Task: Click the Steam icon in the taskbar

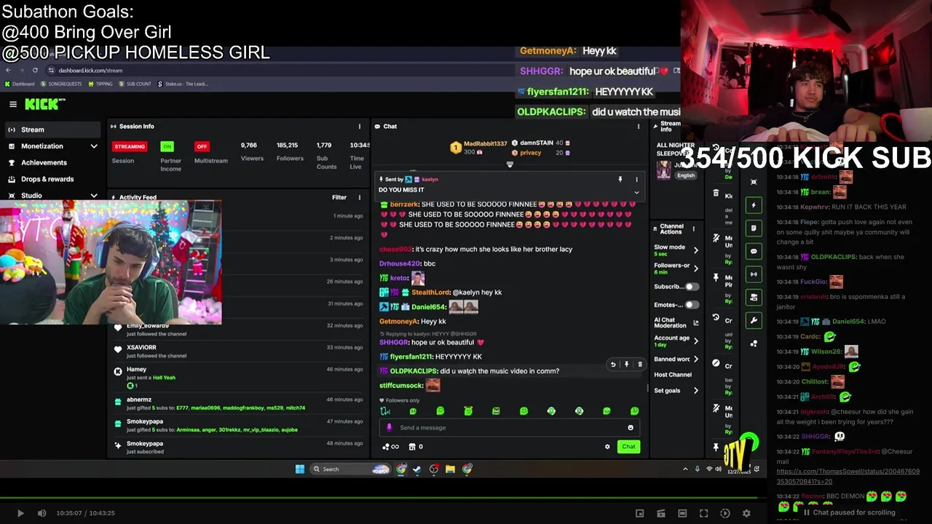Action: [417, 469]
